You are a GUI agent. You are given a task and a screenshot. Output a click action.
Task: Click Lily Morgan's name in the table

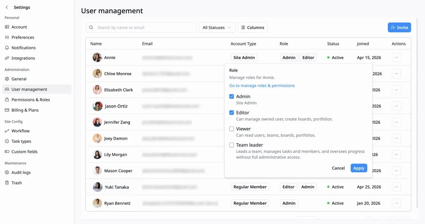(x=115, y=154)
